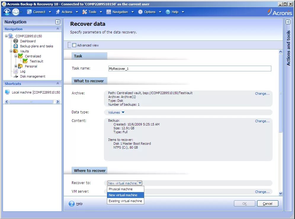Open the Actions menu
Viewport: 295px width, 219px height.
(67, 12)
